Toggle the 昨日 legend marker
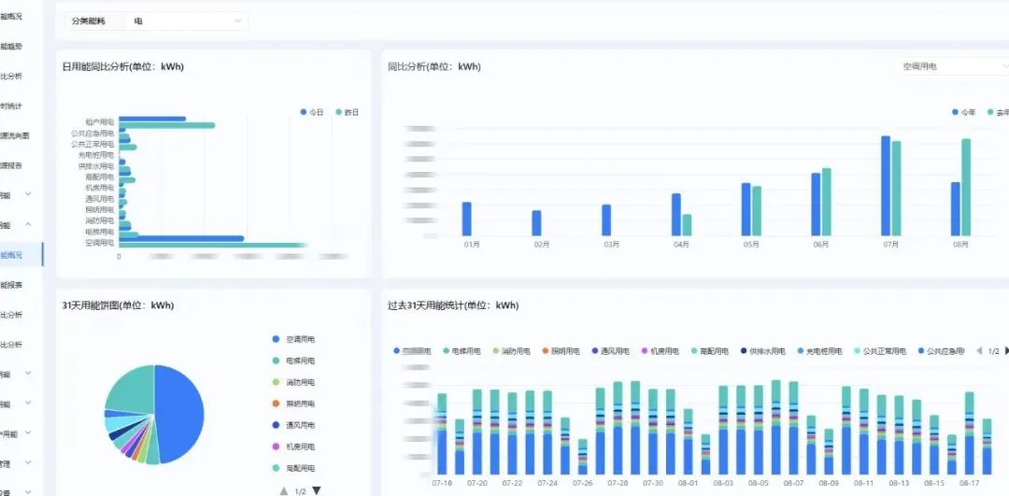This screenshot has height=496, width=1009. 339,113
